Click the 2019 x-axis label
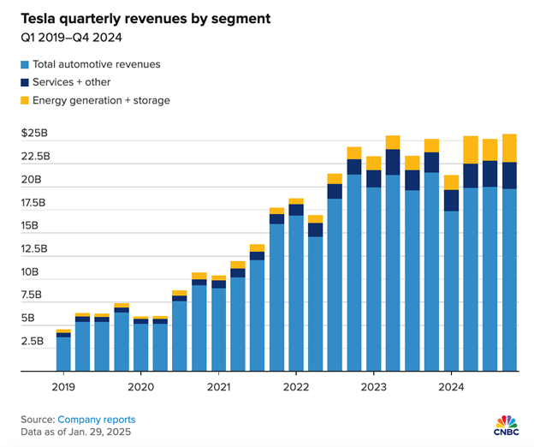The height and width of the screenshot is (447, 534). pos(63,387)
